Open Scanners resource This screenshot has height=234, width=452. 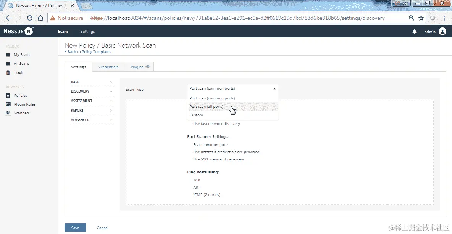coord(22,113)
